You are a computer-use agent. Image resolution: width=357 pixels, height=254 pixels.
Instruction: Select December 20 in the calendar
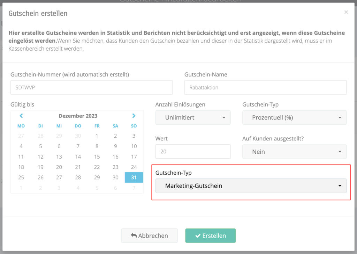click(59, 167)
